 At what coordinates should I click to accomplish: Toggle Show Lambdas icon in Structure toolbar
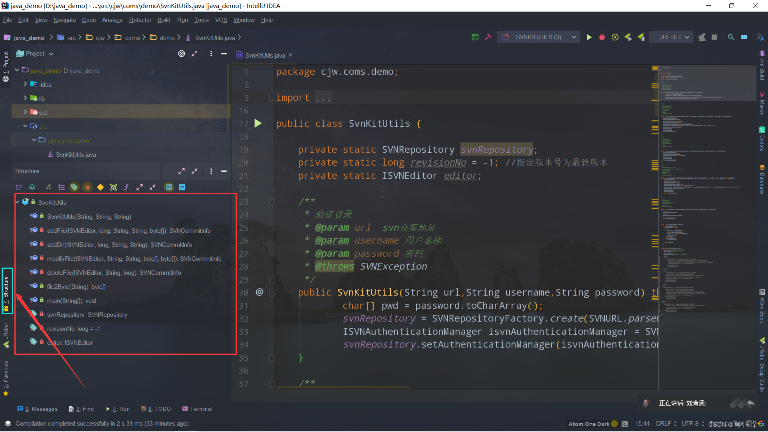point(126,187)
